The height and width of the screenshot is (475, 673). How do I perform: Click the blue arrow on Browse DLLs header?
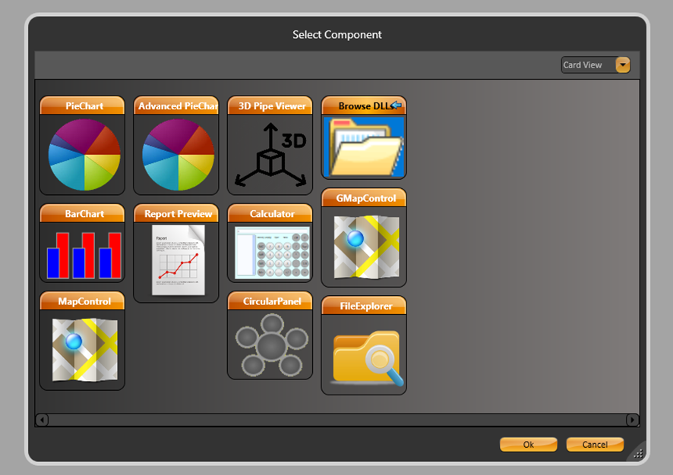pyautogui.click(x=396, y=105)
